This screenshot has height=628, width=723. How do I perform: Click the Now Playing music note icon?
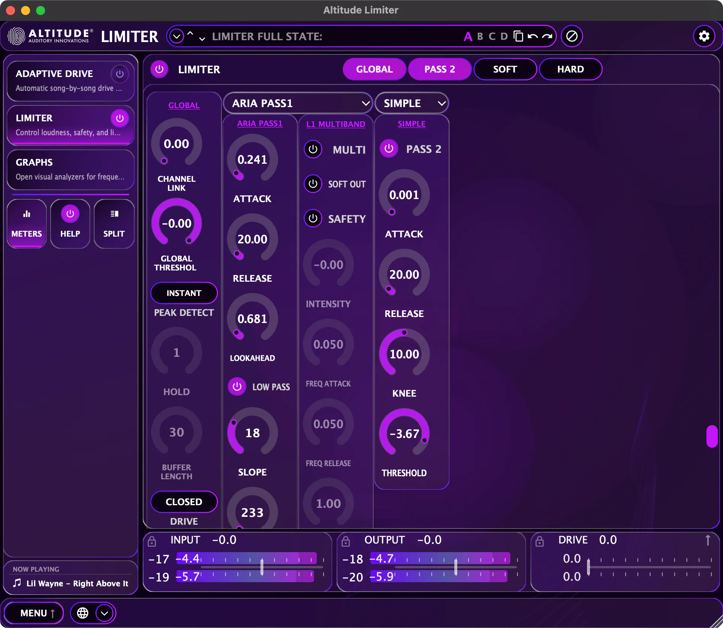(17, 583)
